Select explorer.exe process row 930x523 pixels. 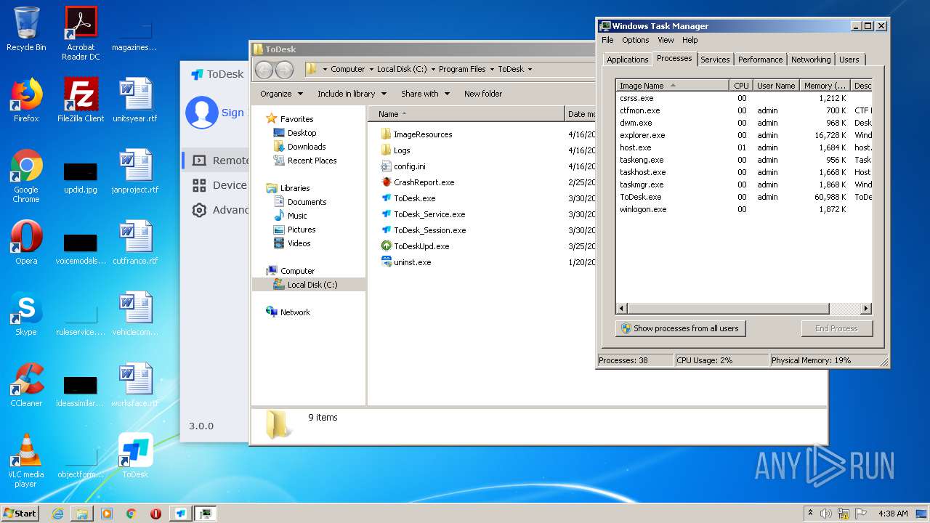(x=744, y=135)
